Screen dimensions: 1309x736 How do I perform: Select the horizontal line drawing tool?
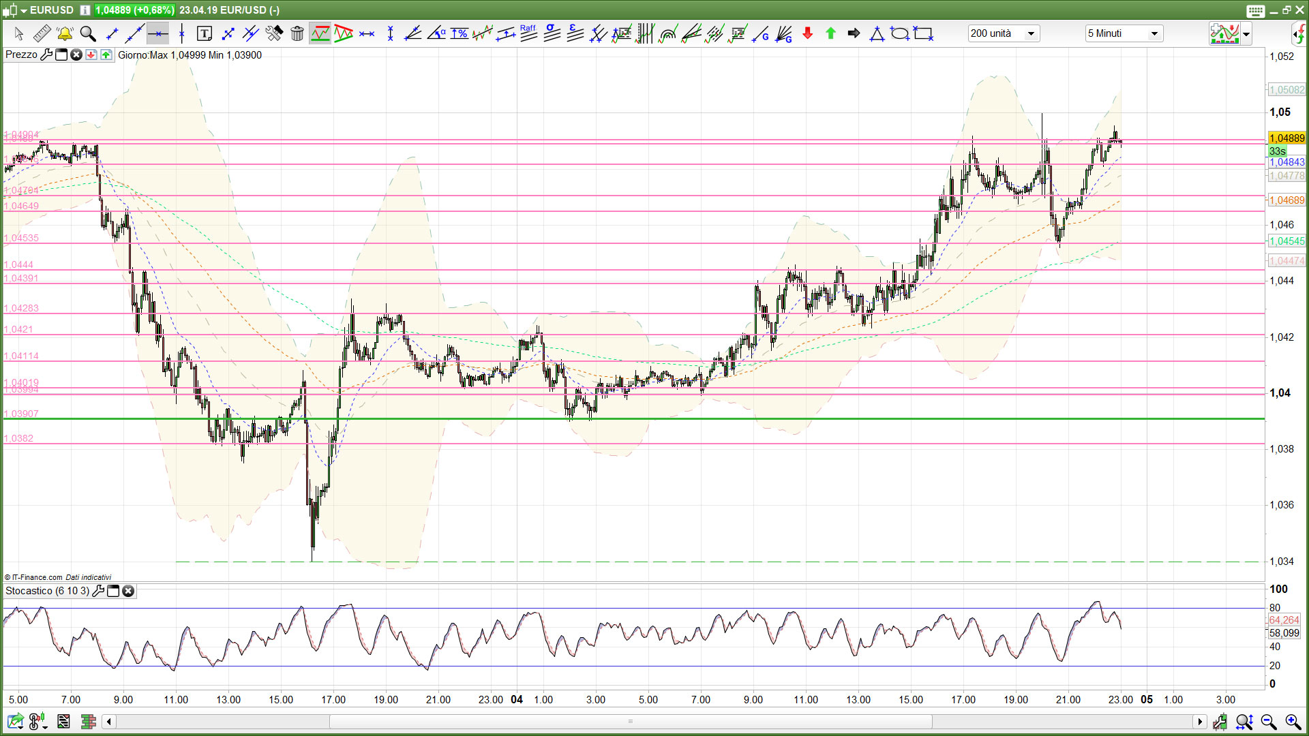pyautogui.click(x=157, y=33)
